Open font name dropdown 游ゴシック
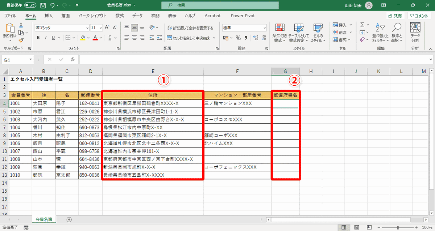This screenshot has height=231, width=435. pos(87,28)
